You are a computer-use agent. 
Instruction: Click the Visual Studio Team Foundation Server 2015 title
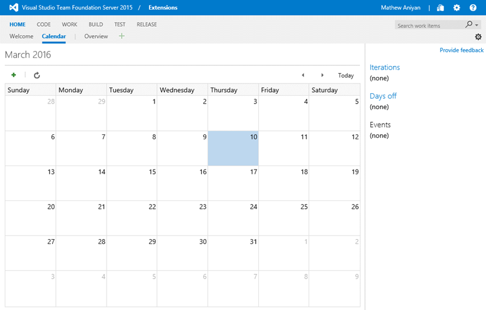(x=77, y=8)
